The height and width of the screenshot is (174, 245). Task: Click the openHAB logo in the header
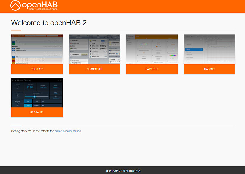pyautogui.click(x=34, y=6)
